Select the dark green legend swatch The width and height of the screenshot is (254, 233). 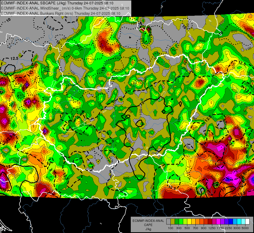point(177,221)
